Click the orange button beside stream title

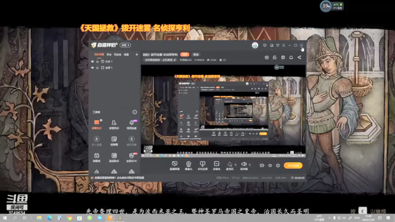tap(185, 54)
